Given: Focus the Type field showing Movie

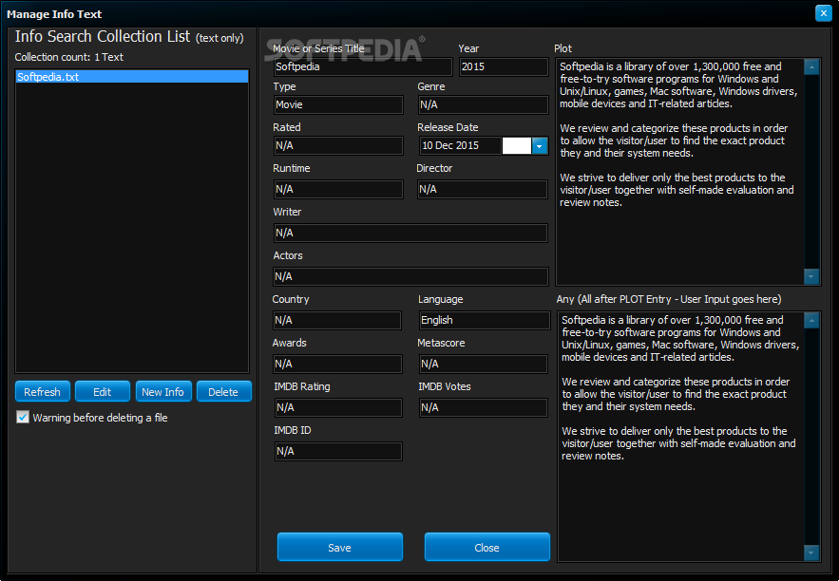Looking at the screenshot, I should tap(338, 104).
